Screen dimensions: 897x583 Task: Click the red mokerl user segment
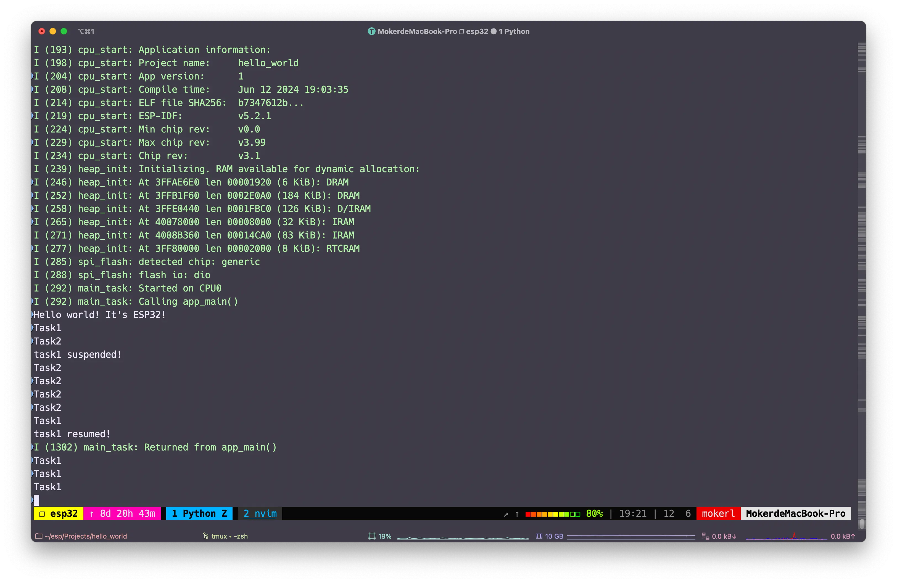coord(718,513)
